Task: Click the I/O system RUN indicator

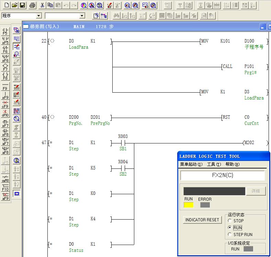Action: click(x=248, y=249)
